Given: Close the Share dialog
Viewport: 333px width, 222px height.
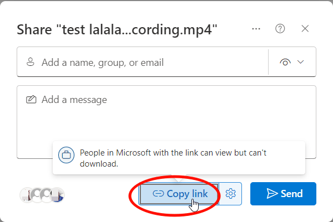Looking at the screenshot, I should 305,29.
